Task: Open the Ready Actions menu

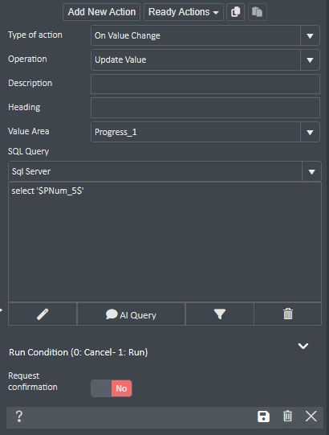Action: [x=183, y=12]
